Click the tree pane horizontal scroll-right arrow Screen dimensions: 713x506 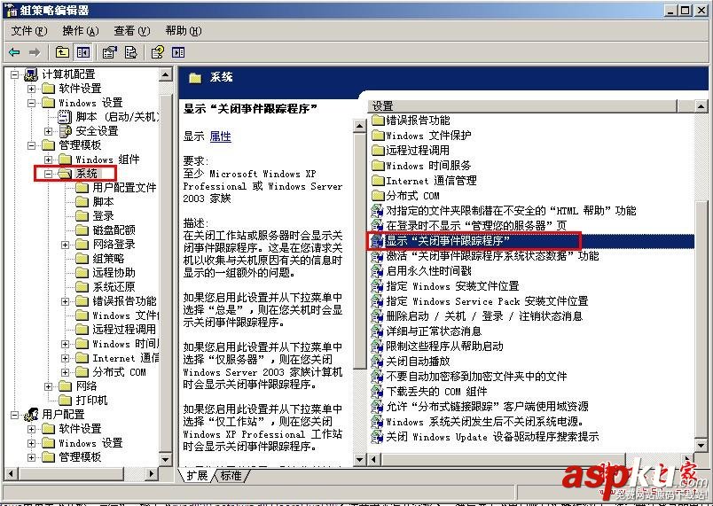[x=152, y=474]
